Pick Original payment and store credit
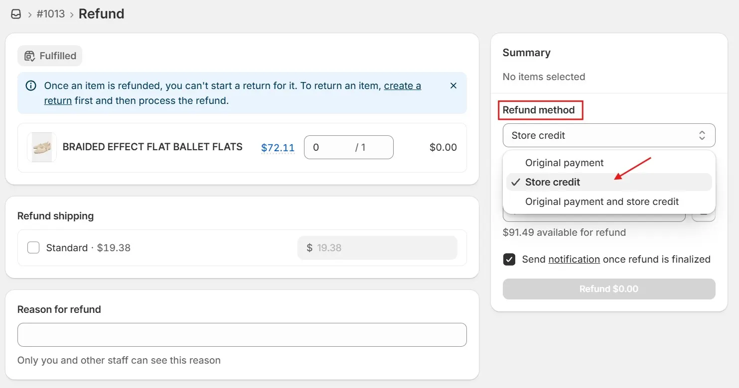The height and width of the screenshot is (388, 739). [609, 201]
